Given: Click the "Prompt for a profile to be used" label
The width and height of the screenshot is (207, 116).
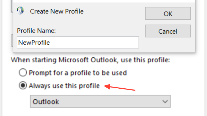Looking at the screenshot, I should pyautogui.click(x=78, y=73).
